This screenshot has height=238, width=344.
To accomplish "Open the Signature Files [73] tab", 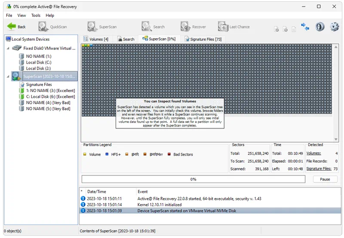I will click(x=203, y=39).
